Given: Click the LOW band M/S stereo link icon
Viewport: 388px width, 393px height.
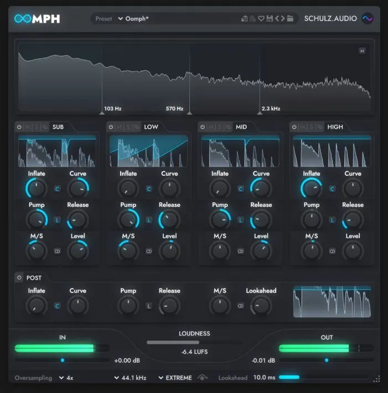Looking at the screenshot, I should pyautogui.click(x=149, y=251).
